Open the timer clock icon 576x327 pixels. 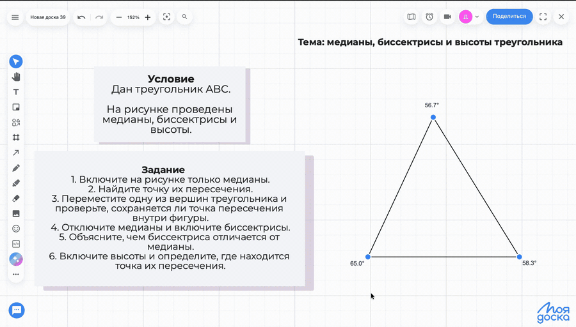(x=429, y=17)
